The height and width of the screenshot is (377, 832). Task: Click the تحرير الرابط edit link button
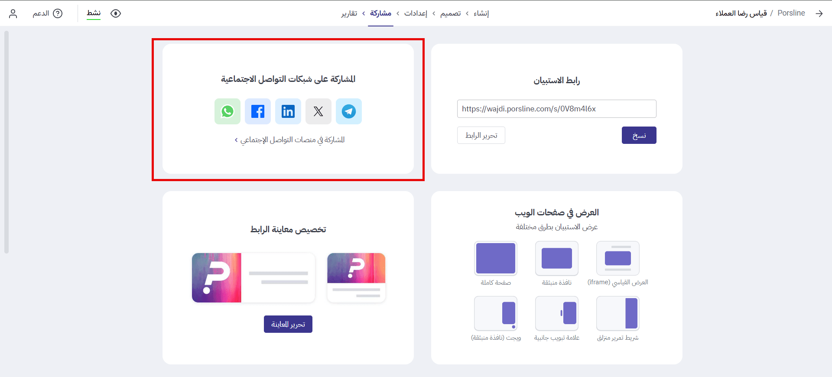(481, 135)
